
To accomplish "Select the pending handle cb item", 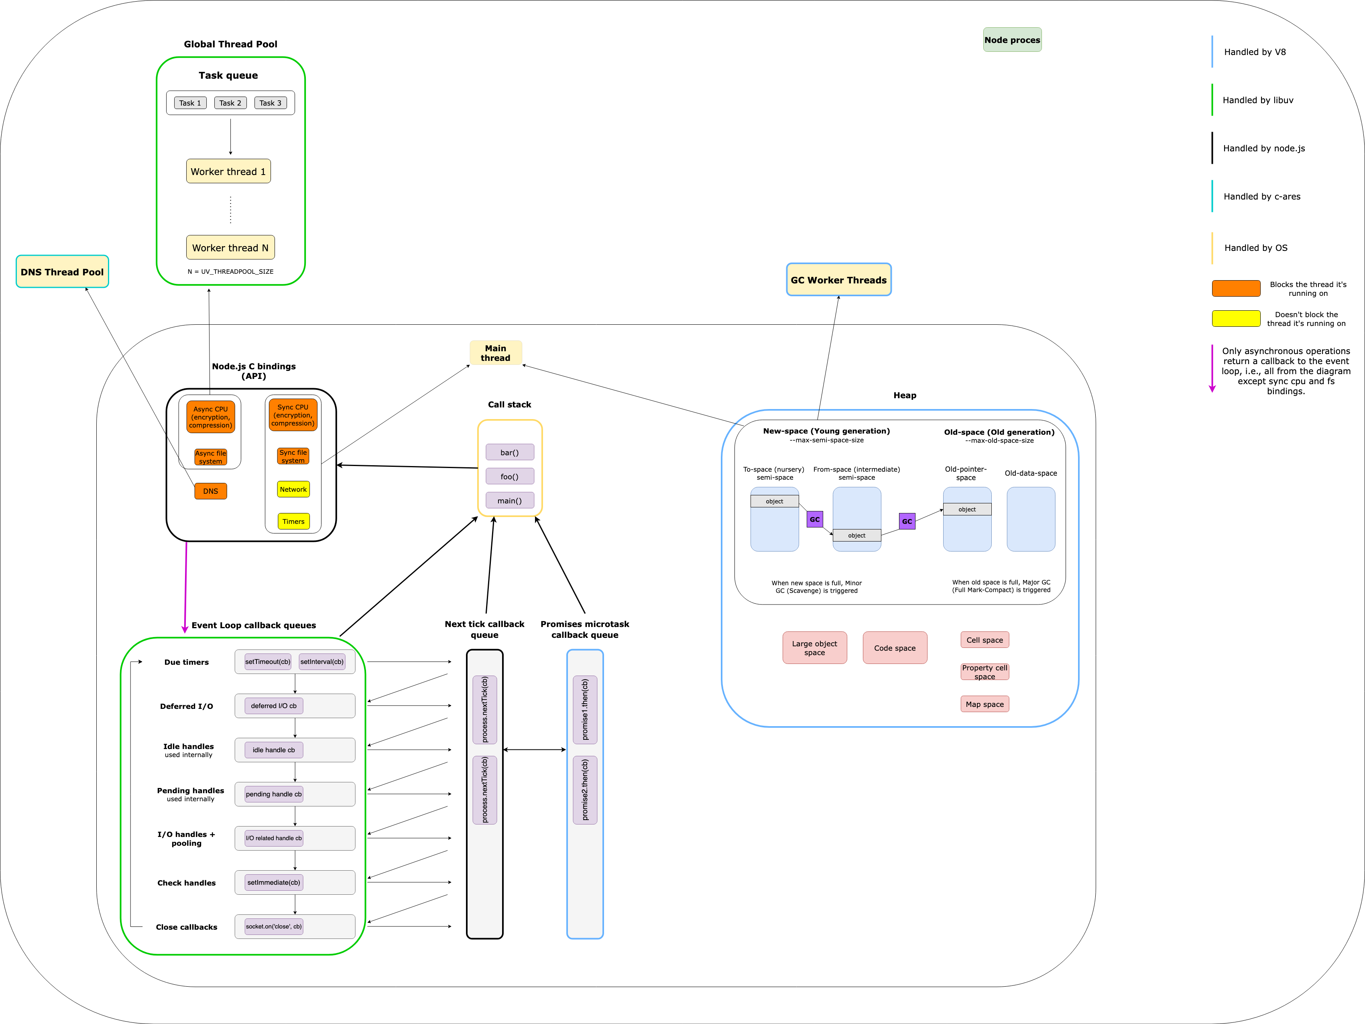I will pos(274,794).
